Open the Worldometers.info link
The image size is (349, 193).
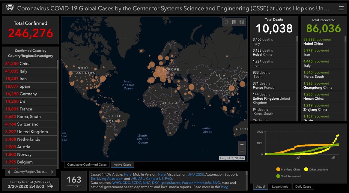pyautogui.click(x=196, y=183)
